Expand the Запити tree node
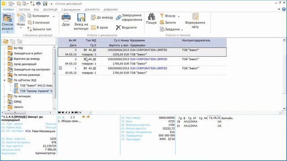The image size is (287, 161). 4,107
